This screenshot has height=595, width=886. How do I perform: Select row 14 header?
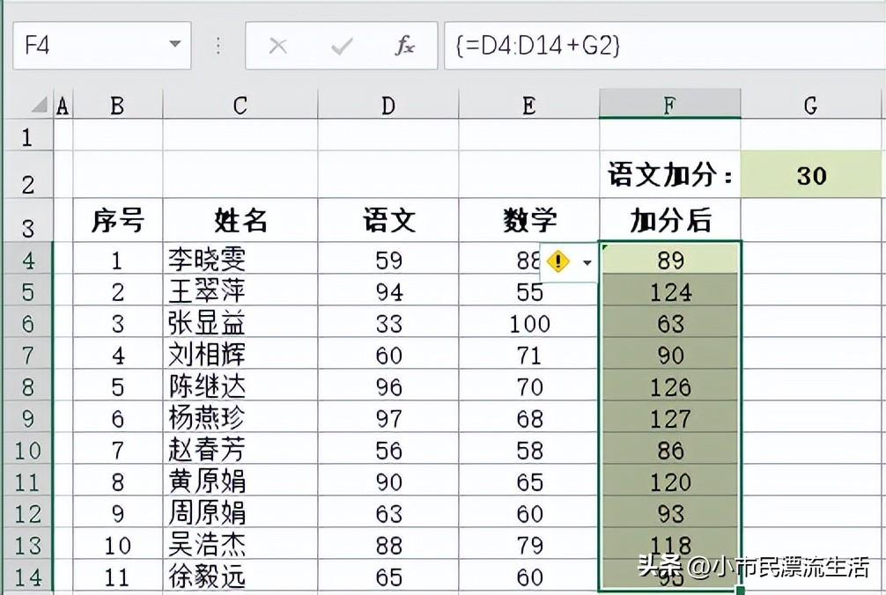[x=27, y=577]
